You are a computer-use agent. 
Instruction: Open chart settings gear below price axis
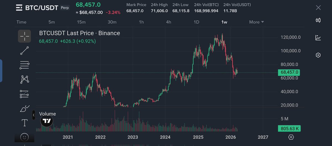pyautogui.click(x=291, y=137)
